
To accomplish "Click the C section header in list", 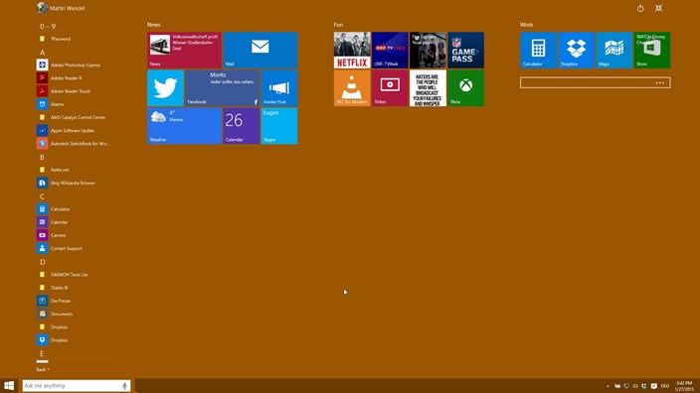I will (42, 196).
